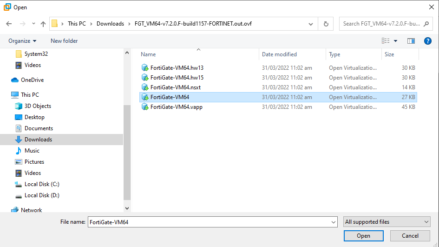This screenshot has height=247, width=439.
Task: Open more view options dropdown
Action: point(396,41)
